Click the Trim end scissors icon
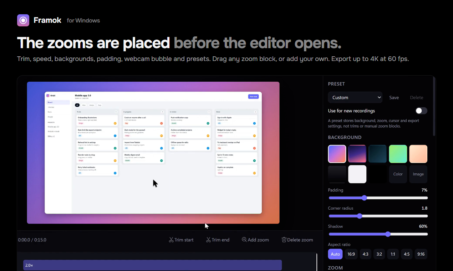This screenshot has height=271, width=453. [208, 240]
